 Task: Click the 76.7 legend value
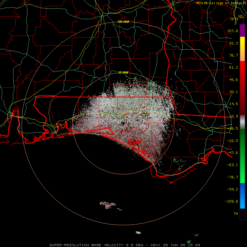tap(234, 55)
